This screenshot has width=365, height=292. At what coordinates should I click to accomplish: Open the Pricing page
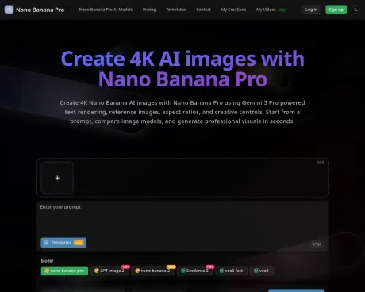[149, 10]
